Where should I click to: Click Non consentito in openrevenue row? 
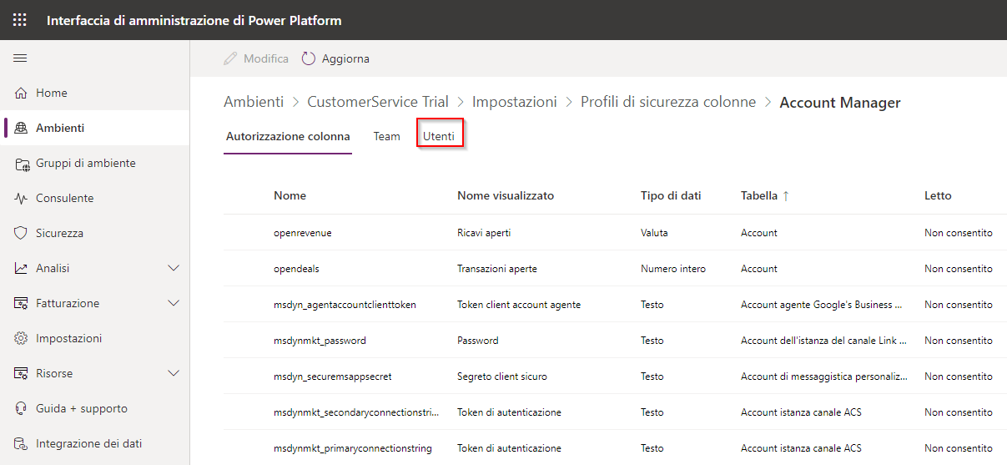tap(959, 233)
